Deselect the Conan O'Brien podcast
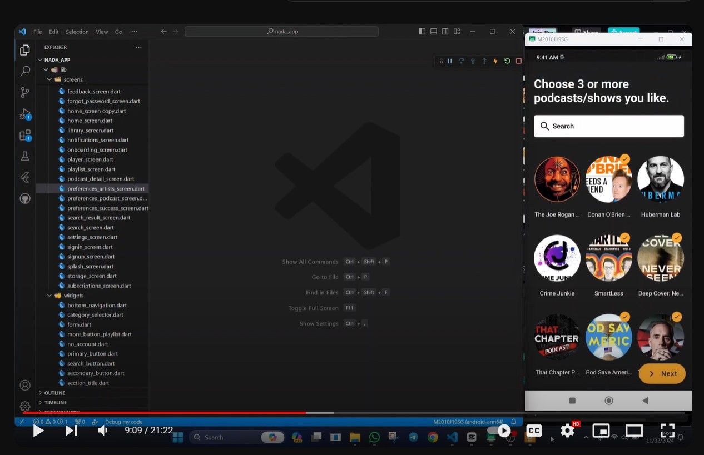The image size is (704, 455). [608, 179]
